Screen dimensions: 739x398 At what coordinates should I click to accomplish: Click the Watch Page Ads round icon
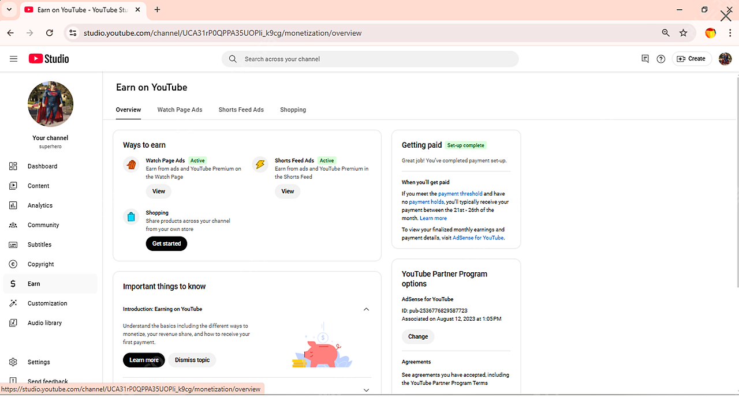coord(131,164)
